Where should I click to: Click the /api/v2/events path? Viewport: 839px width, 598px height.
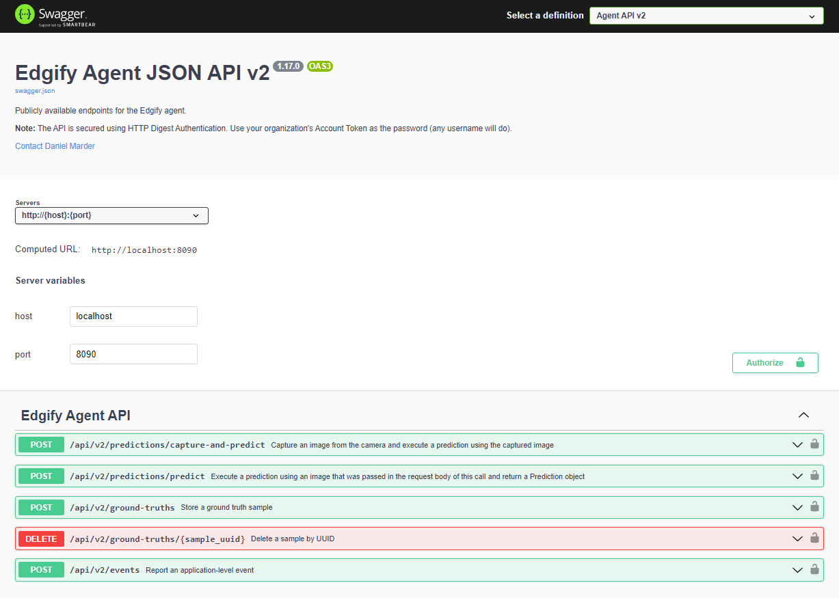[105, 570]
